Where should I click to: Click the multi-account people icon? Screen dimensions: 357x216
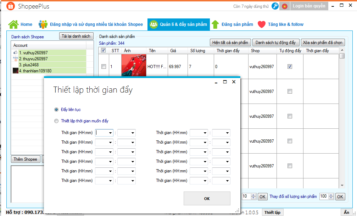click(x=43, y=24)
